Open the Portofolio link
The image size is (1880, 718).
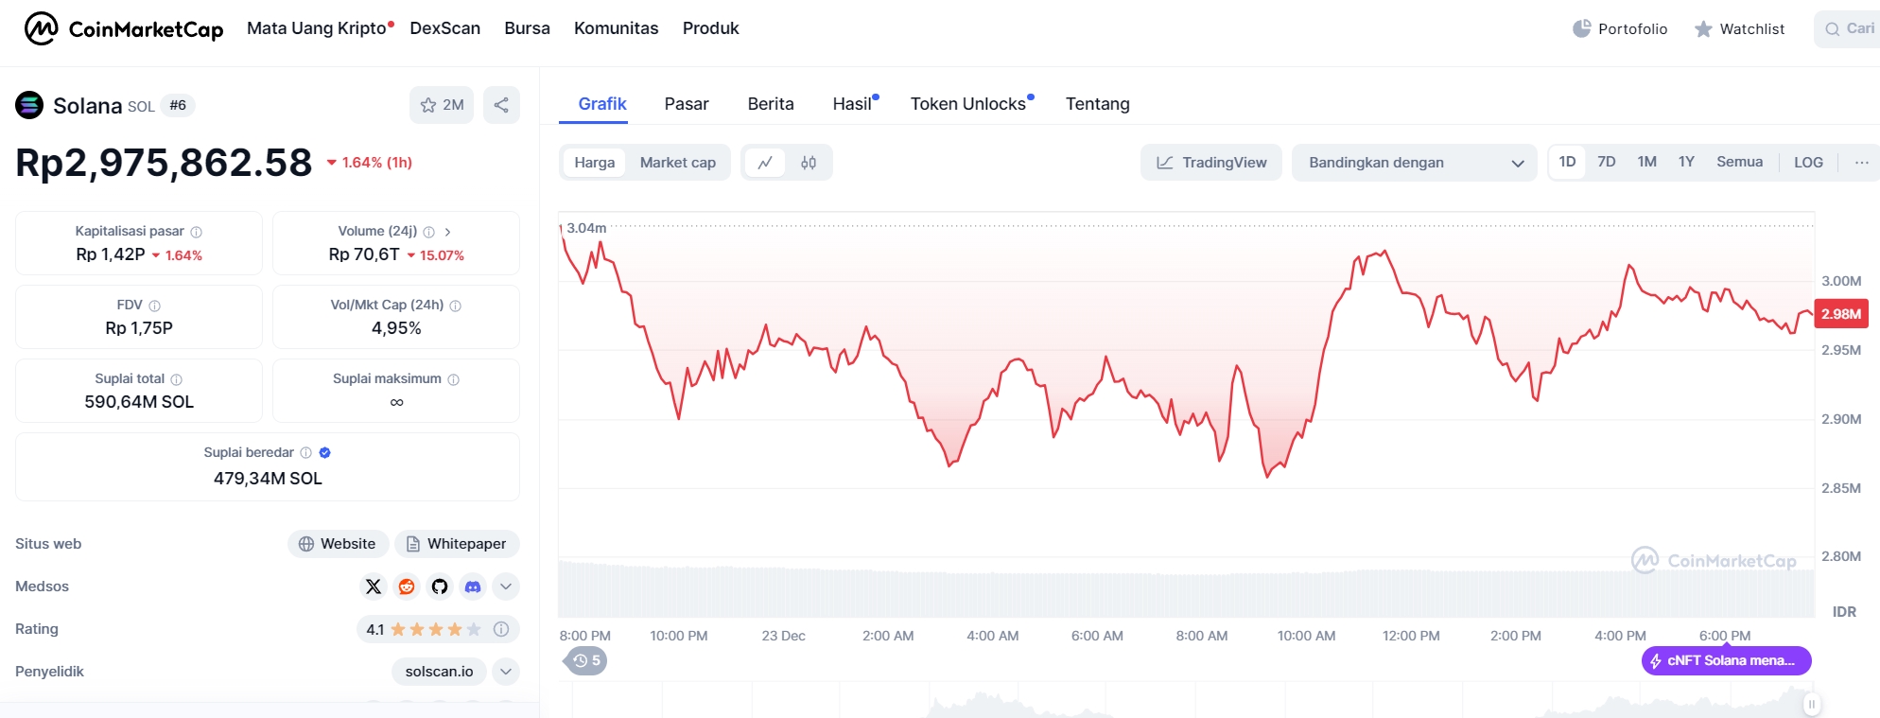pyautogui.click(x=1620, y=28)
